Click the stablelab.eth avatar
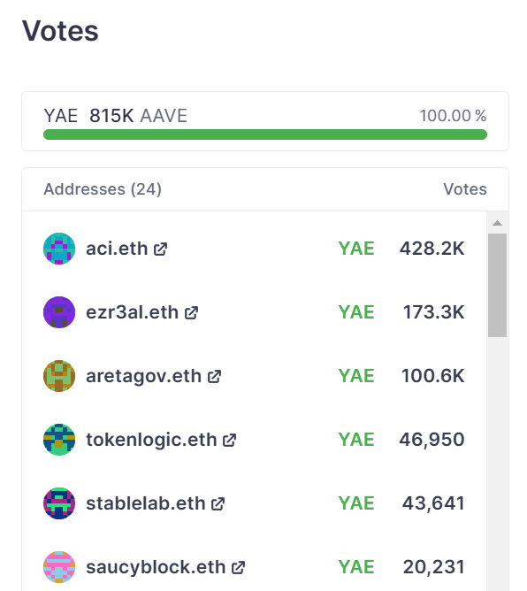Viewport: 527px width, 591px height. click(x=59, y=503)
